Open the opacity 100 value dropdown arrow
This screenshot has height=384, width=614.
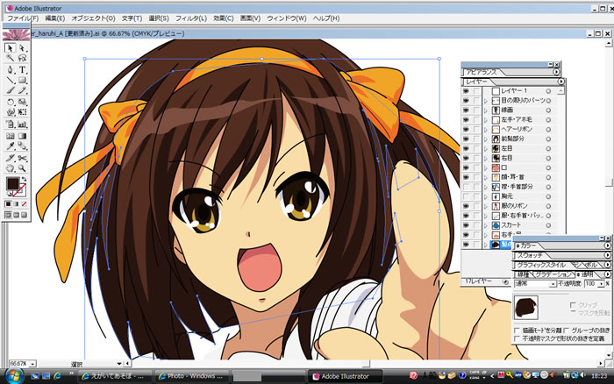[601, 284]
